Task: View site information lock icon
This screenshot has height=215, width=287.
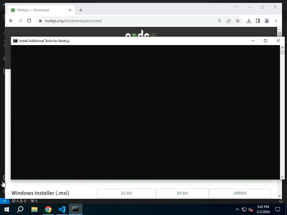Action: tap(40, 21)
